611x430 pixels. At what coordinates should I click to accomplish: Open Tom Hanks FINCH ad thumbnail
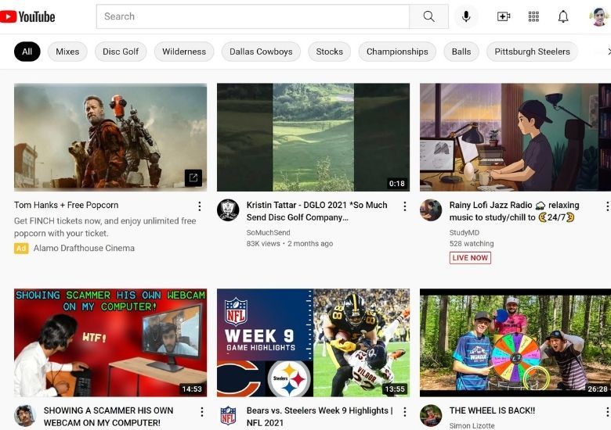pyautogui.click(x=110, y=138)
